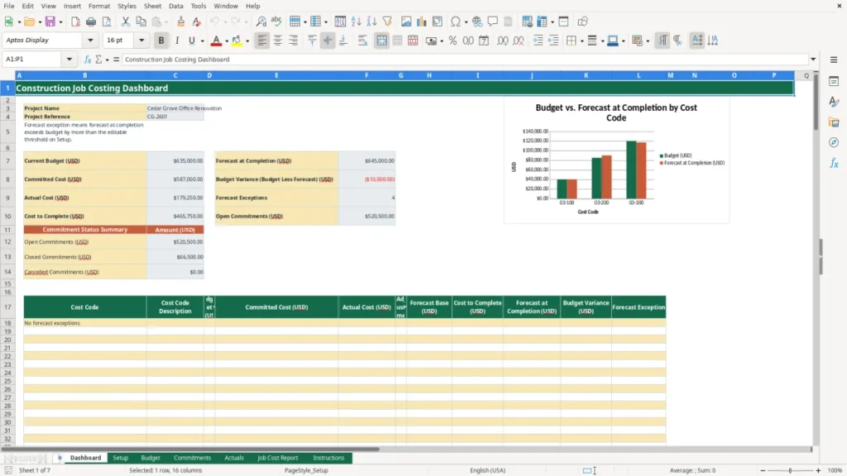The image size is (847, 476).
Task: Click the formula equals sign button
Action: (x=116, y=59)
